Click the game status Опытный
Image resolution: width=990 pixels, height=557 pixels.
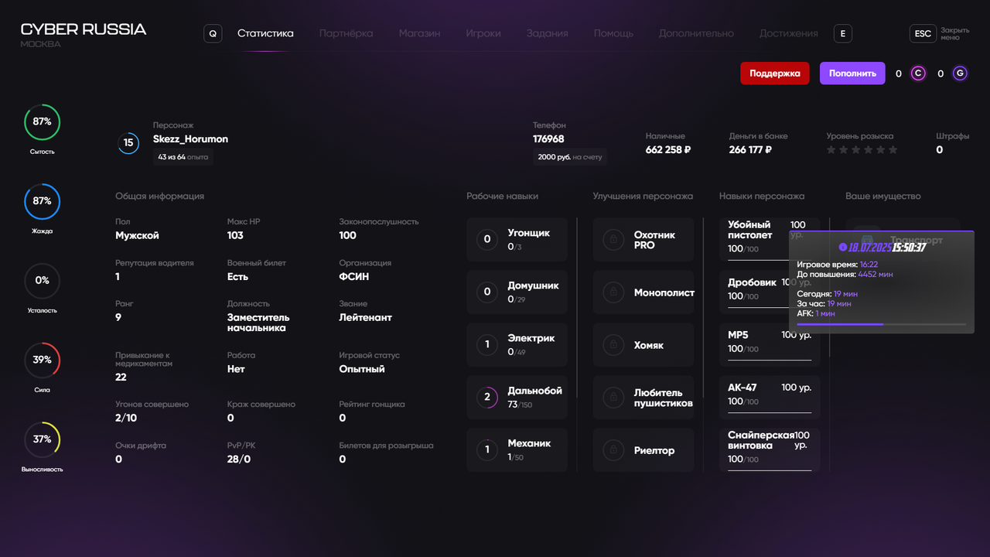[x=362, y=369]
